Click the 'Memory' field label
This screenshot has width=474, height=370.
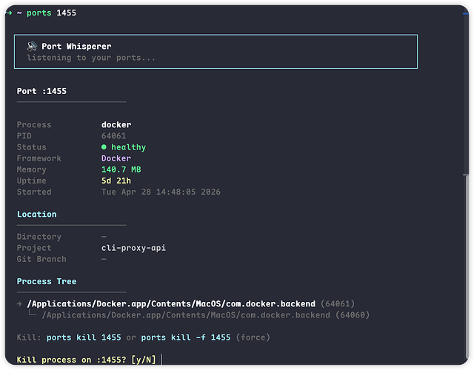(31, 169)
